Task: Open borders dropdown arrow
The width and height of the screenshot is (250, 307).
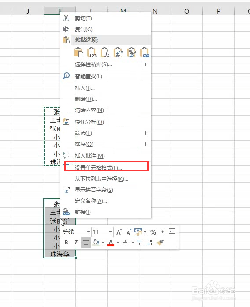Action: (133, 243)
